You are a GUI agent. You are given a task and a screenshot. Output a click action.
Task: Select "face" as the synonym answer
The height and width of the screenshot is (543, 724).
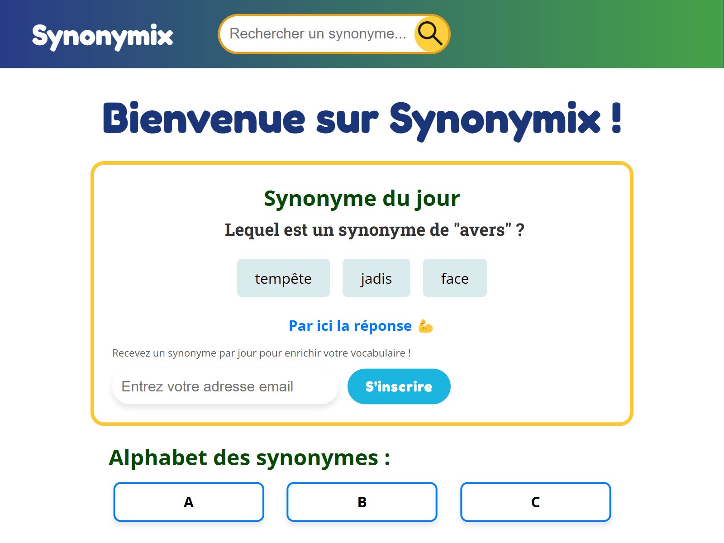pyautogui.click(x=455, y=278)
